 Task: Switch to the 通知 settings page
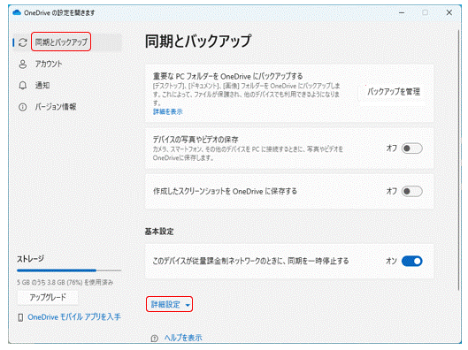click(42, 86)
